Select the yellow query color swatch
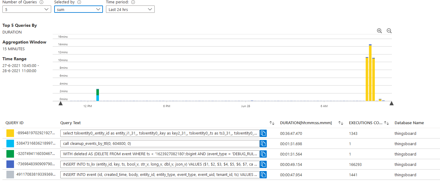The width and height of the screenshot is (440, 182). [10, 133]
